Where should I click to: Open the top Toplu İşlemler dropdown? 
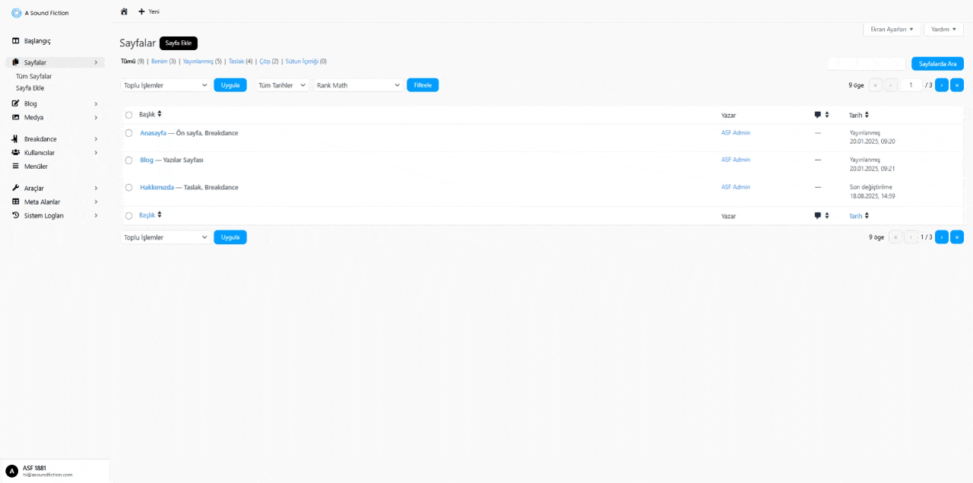coord(165,85)
